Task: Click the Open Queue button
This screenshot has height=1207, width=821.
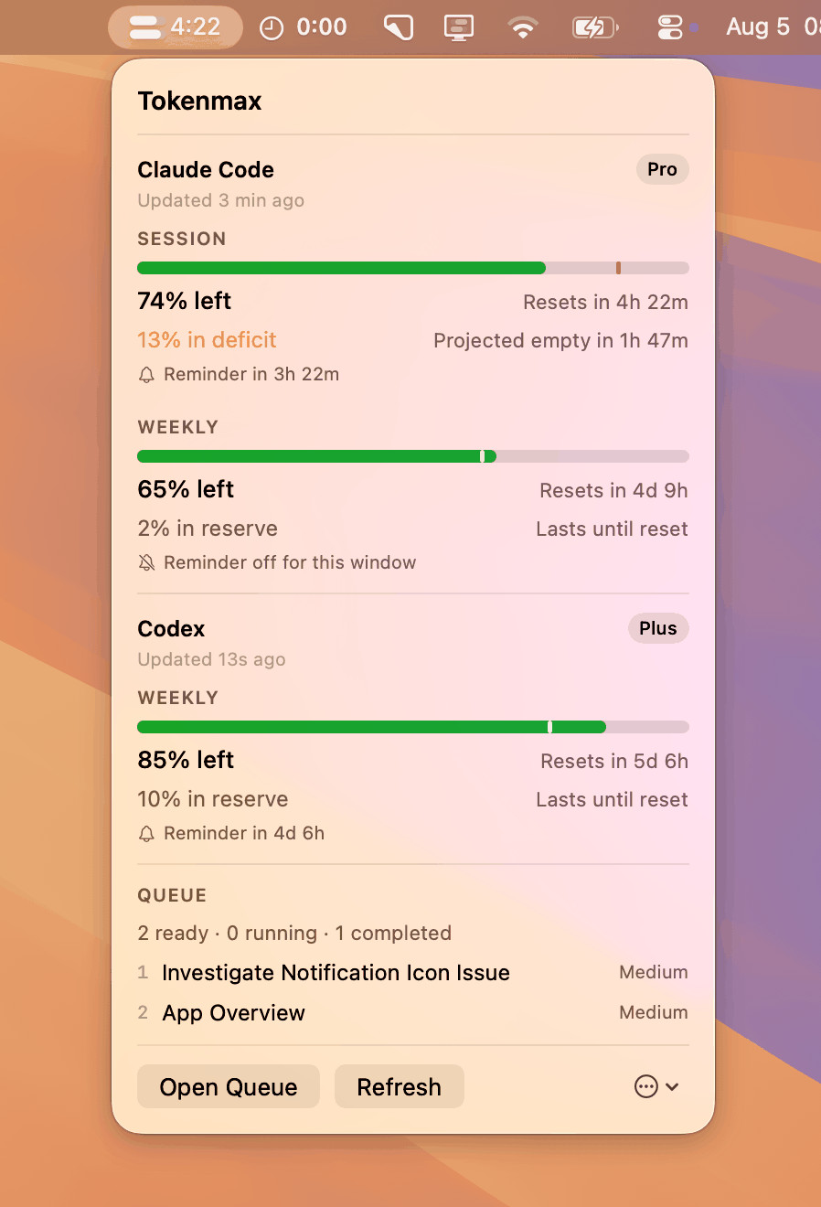Action: coord(229,1086)
